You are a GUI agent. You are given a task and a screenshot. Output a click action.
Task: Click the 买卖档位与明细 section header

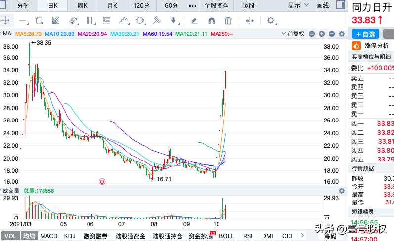click(x=371, y=57)
